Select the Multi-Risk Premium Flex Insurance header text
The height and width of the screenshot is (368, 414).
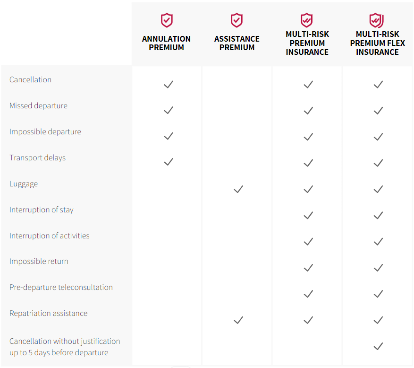coord(377,43)
